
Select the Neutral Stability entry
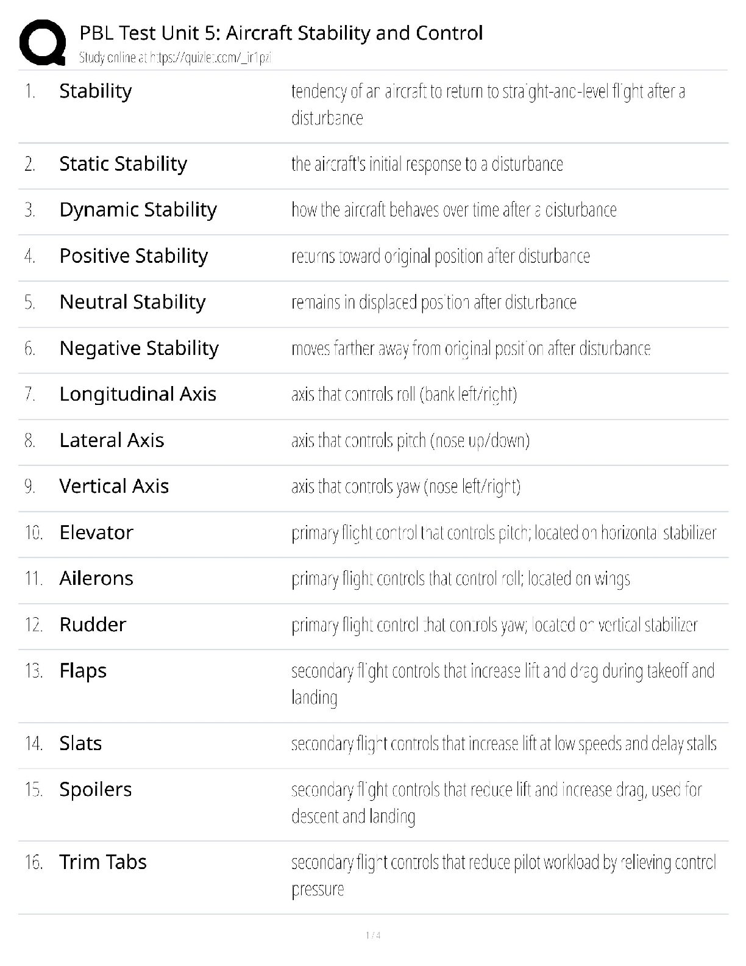(132, 302)
